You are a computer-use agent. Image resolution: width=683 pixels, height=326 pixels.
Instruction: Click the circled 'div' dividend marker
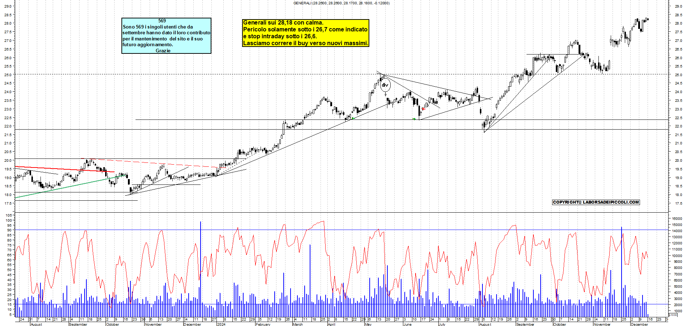pyautogui.click(x=385, y=85)
